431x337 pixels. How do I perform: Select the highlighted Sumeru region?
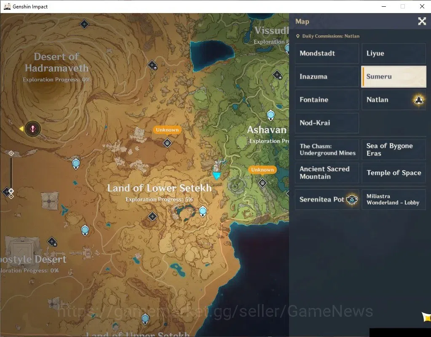(x=394, y=76)
